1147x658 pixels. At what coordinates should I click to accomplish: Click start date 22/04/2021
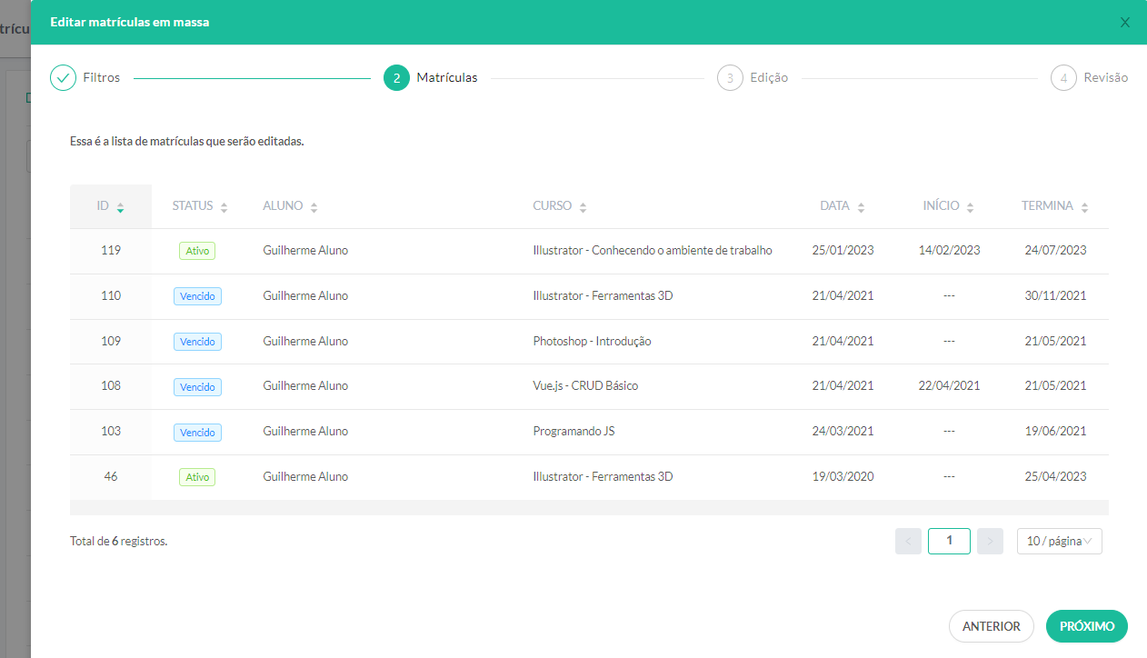(949, 386)
